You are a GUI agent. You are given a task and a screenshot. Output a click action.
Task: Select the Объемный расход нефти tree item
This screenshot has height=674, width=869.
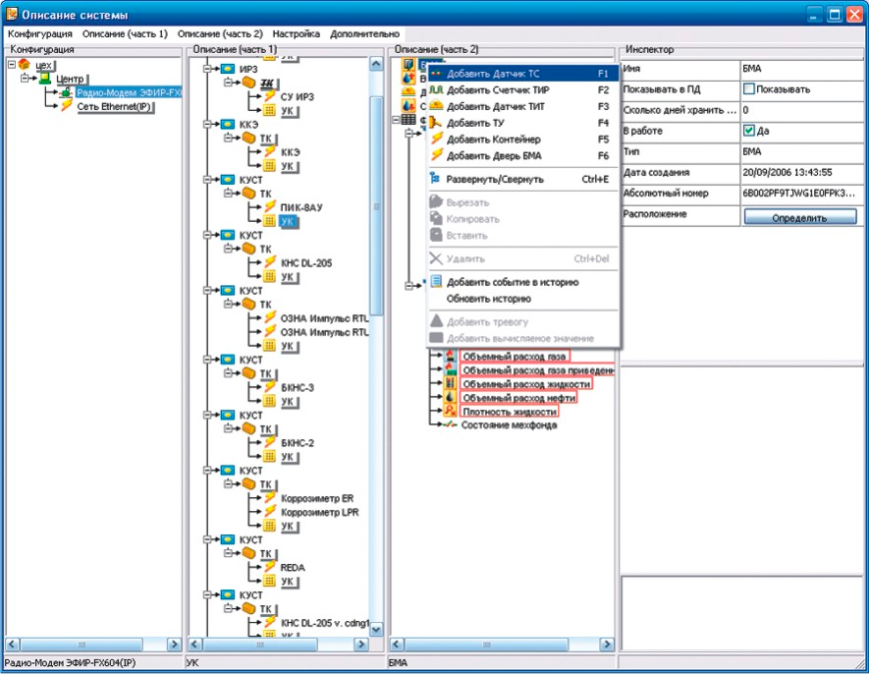tap(517, 398)
